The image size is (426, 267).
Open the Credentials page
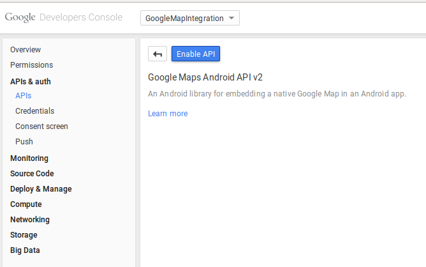(35, 111)
